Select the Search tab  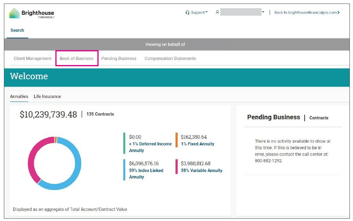(x=17, y=30)
